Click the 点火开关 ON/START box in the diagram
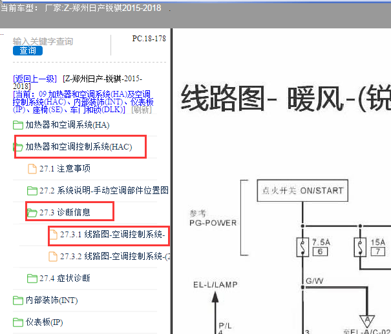This screenshot has width=391, height=334. [x=302, y=190]
